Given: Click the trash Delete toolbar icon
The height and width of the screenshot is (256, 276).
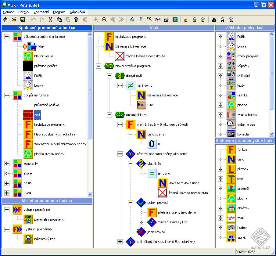Looking at the screenshot, I should [x=76, y=20].
